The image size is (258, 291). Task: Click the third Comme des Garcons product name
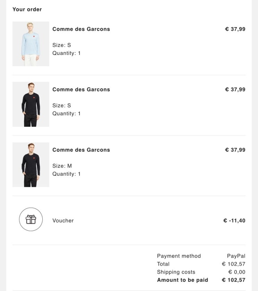(81, 150)
